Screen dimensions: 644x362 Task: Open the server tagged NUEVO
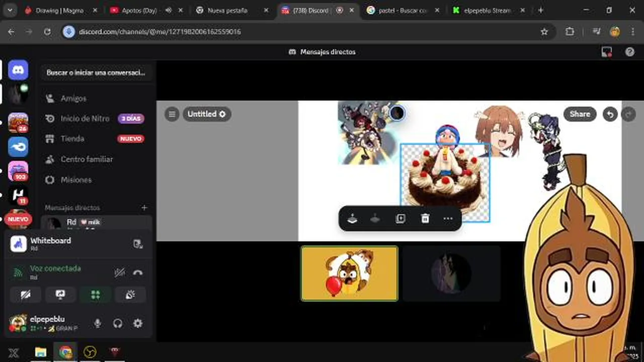click(x=18, y=218)
